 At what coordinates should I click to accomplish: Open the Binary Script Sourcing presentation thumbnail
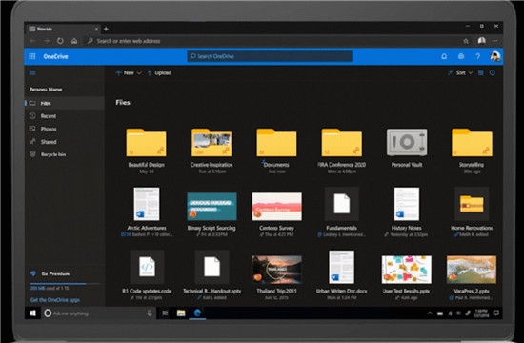coord(212,206)
